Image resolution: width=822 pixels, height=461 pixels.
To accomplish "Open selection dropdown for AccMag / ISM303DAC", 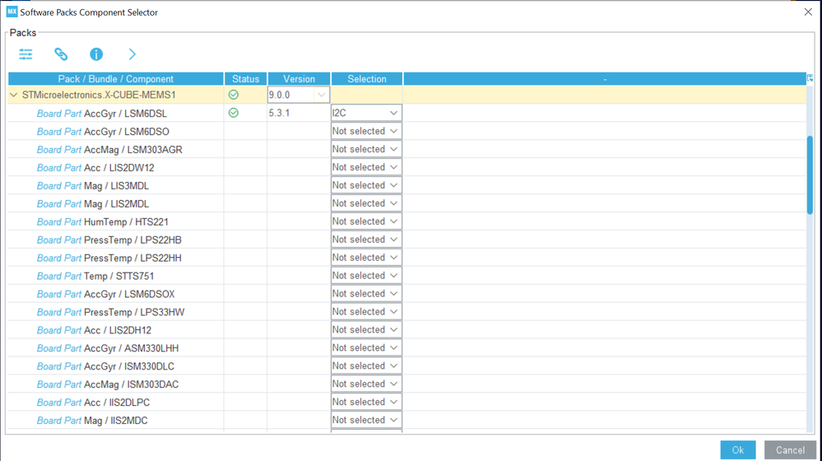I will (366, 384).
